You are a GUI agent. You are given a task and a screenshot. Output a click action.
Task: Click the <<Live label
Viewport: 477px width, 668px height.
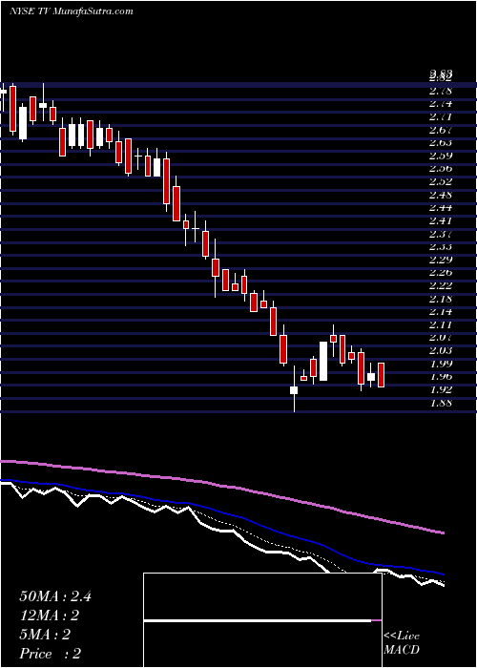pos(402,637)
